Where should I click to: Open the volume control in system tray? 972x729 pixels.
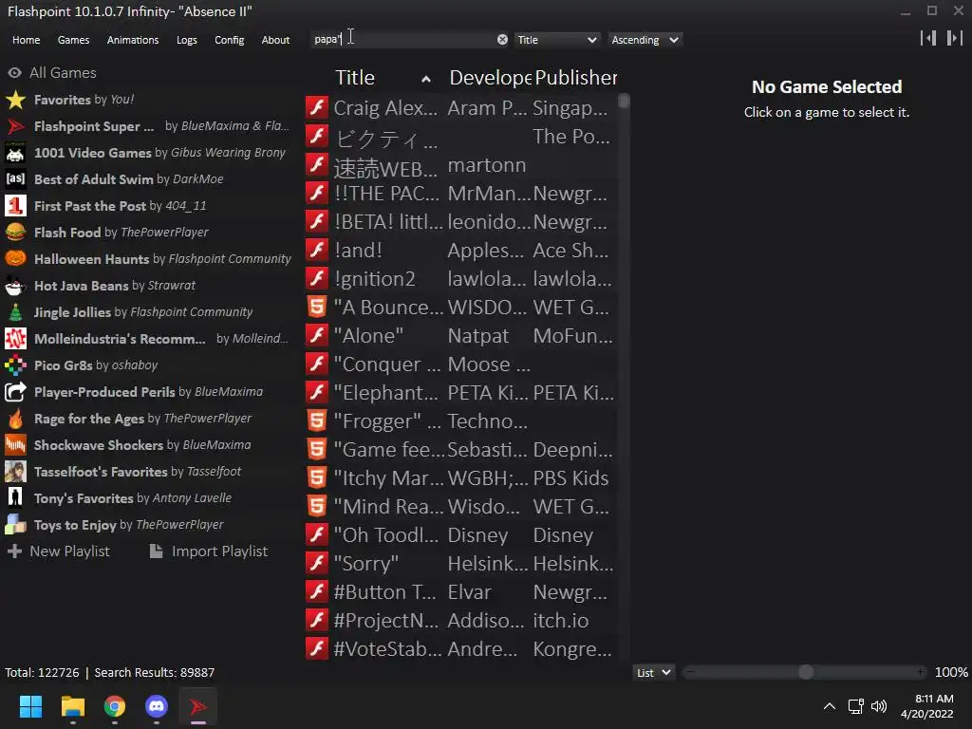(878, 706)
